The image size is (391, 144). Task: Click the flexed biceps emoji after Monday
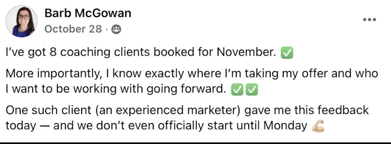click(x=318, y=126)
